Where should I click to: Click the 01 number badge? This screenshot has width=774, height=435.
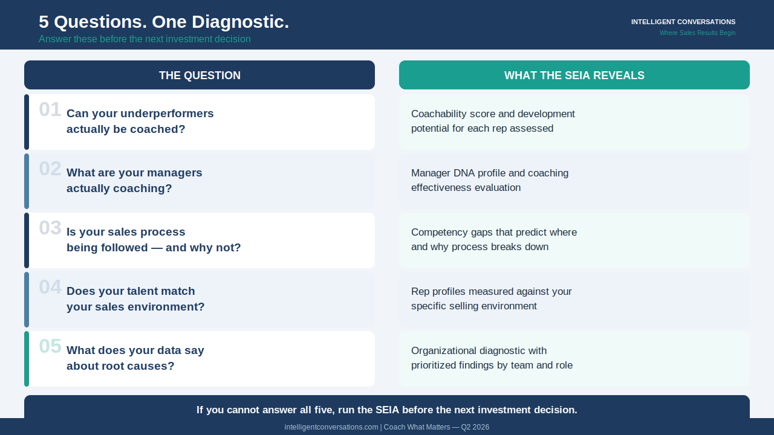pyautogui.click(x=50, y=109)
